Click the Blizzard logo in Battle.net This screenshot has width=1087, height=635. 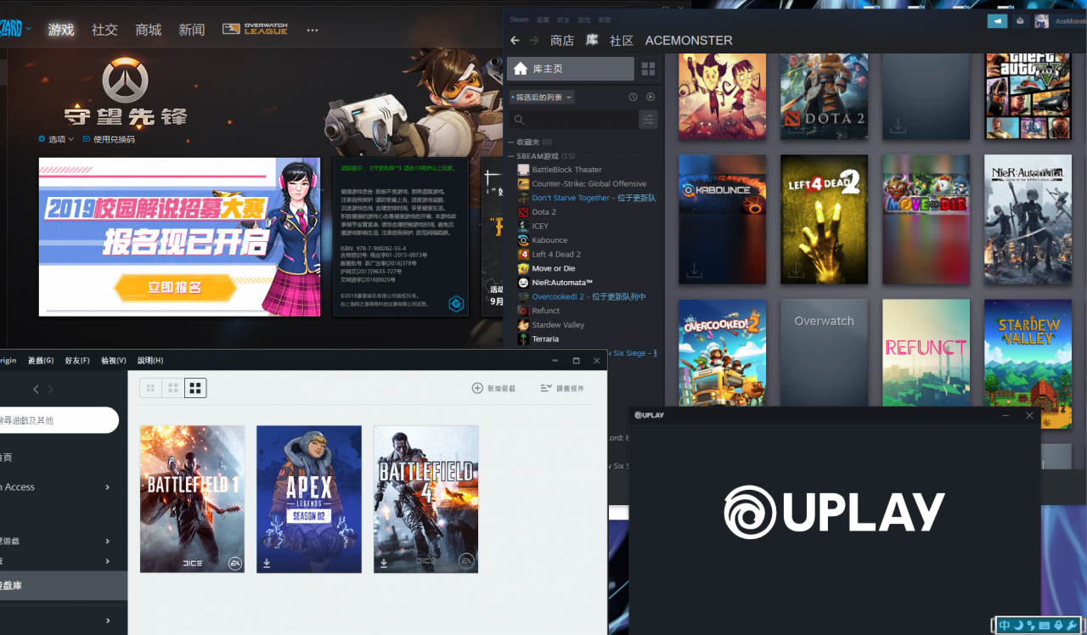[10, 29]
